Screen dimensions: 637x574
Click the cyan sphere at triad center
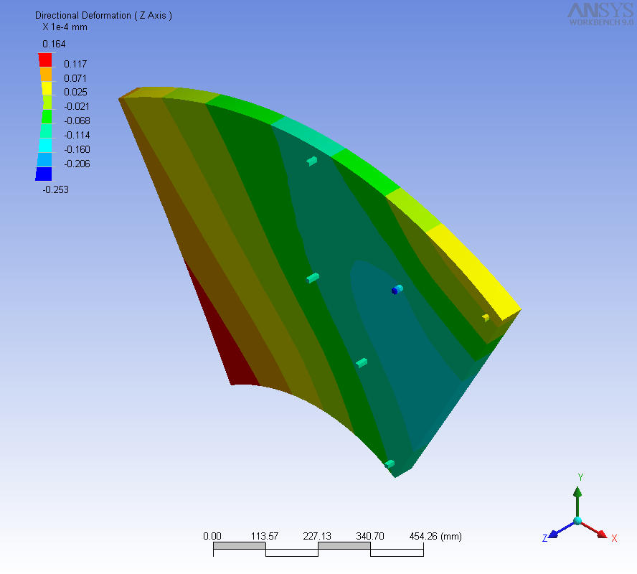point(577,521)
